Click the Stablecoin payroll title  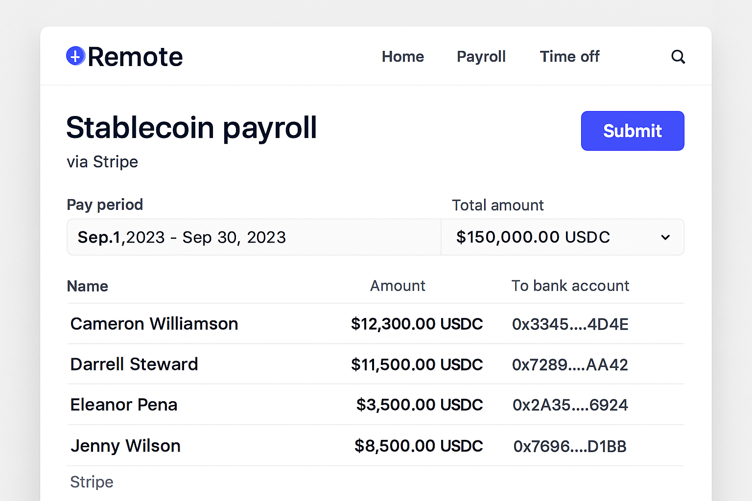pos(191,128)
